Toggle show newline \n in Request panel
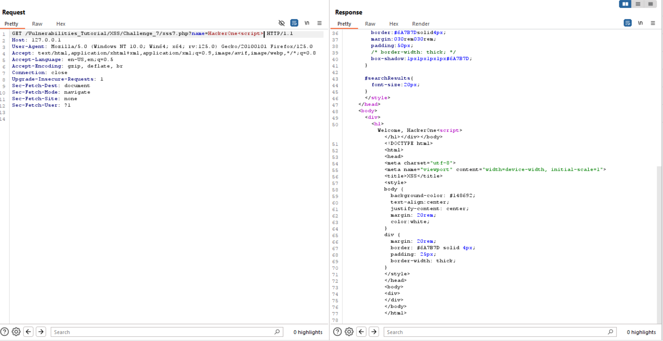 (x=307, y=23)
